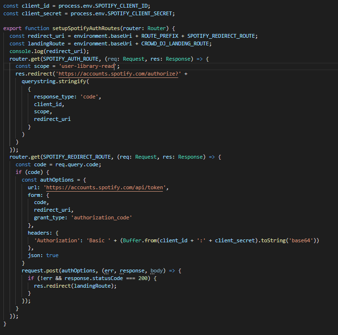Click landingRoute in its const declaration
This screenshot has width=338, height=335.
(x=46, y=43)
